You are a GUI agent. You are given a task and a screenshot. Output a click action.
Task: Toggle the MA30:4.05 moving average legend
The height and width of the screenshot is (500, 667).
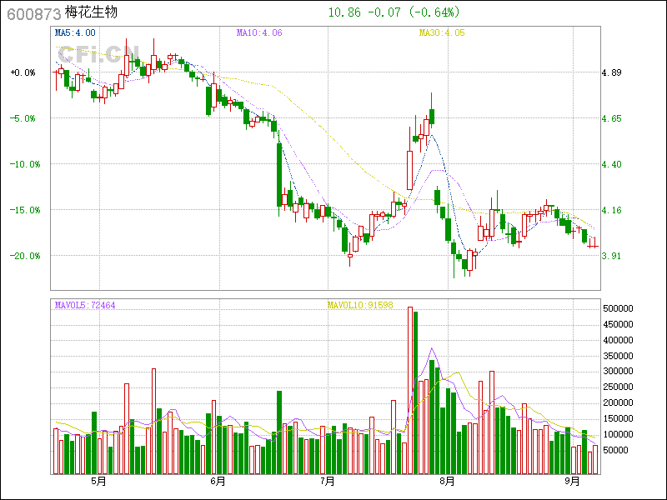(x=441, y=32)
